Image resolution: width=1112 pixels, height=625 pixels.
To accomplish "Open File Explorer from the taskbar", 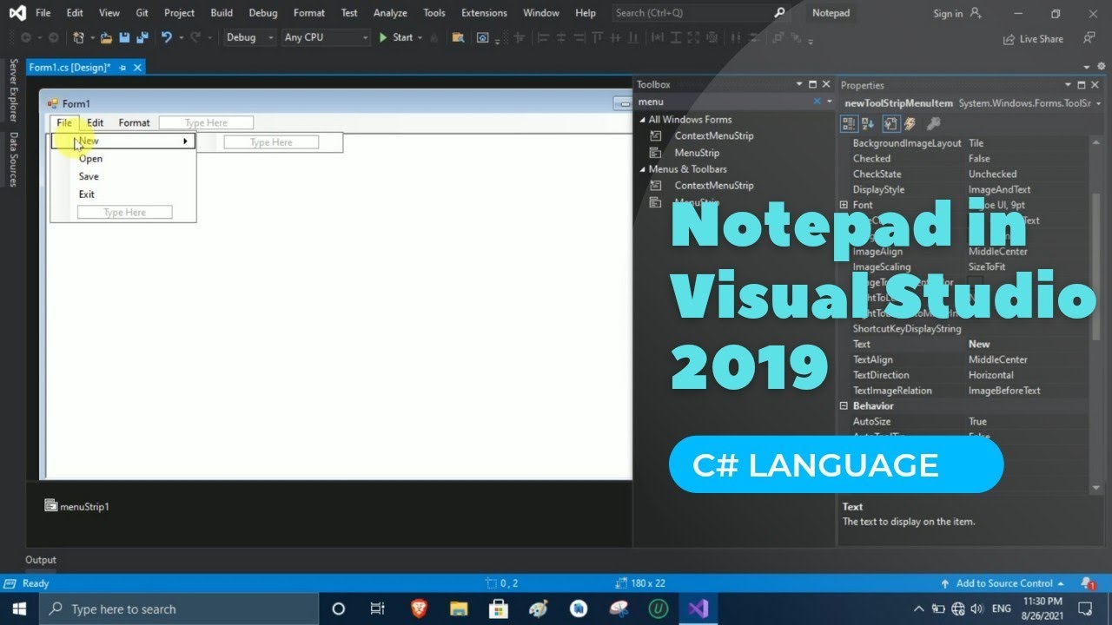I will [459, 609].
